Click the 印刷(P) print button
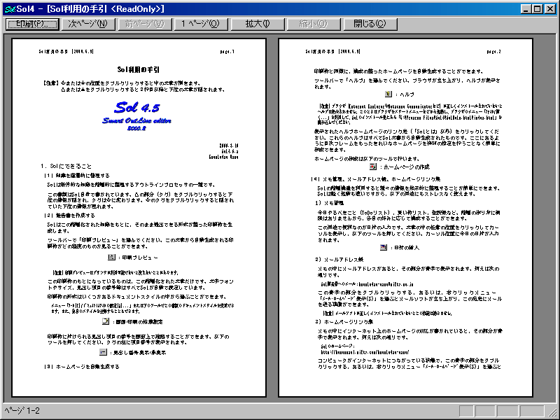Screen dimensions: 560x420 pyautogui.click(x=32, y=24)
